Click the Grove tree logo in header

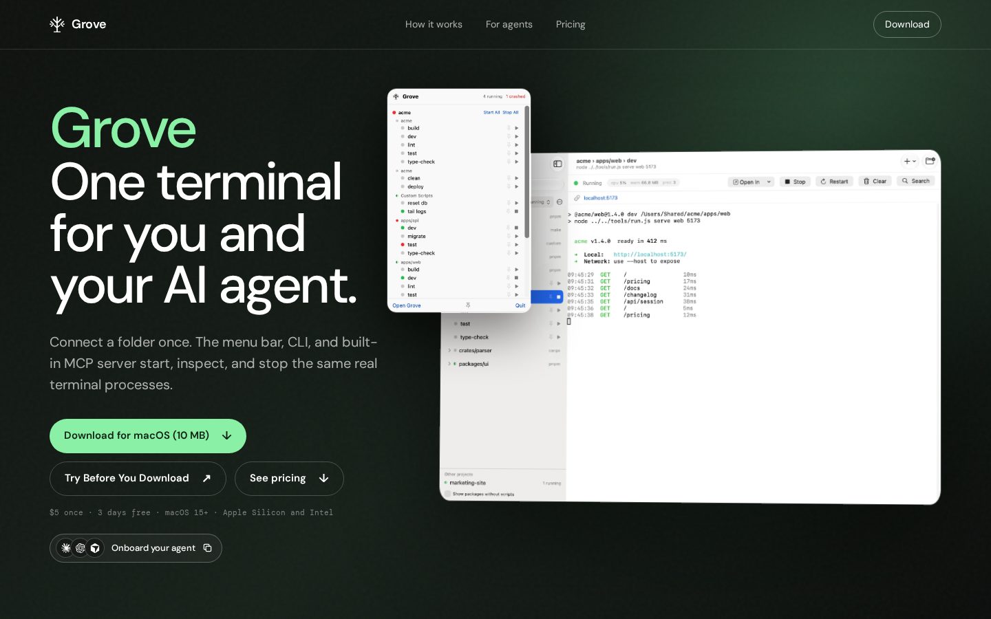click(x=57, y=25)
